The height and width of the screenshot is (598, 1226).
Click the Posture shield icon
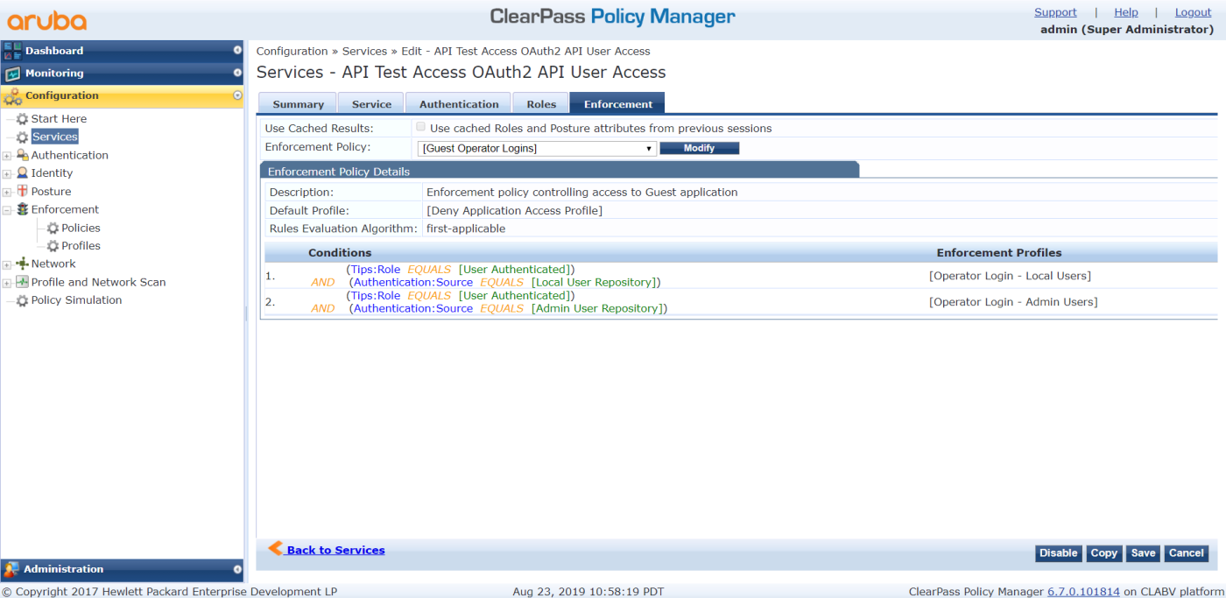tap(23, 192)
